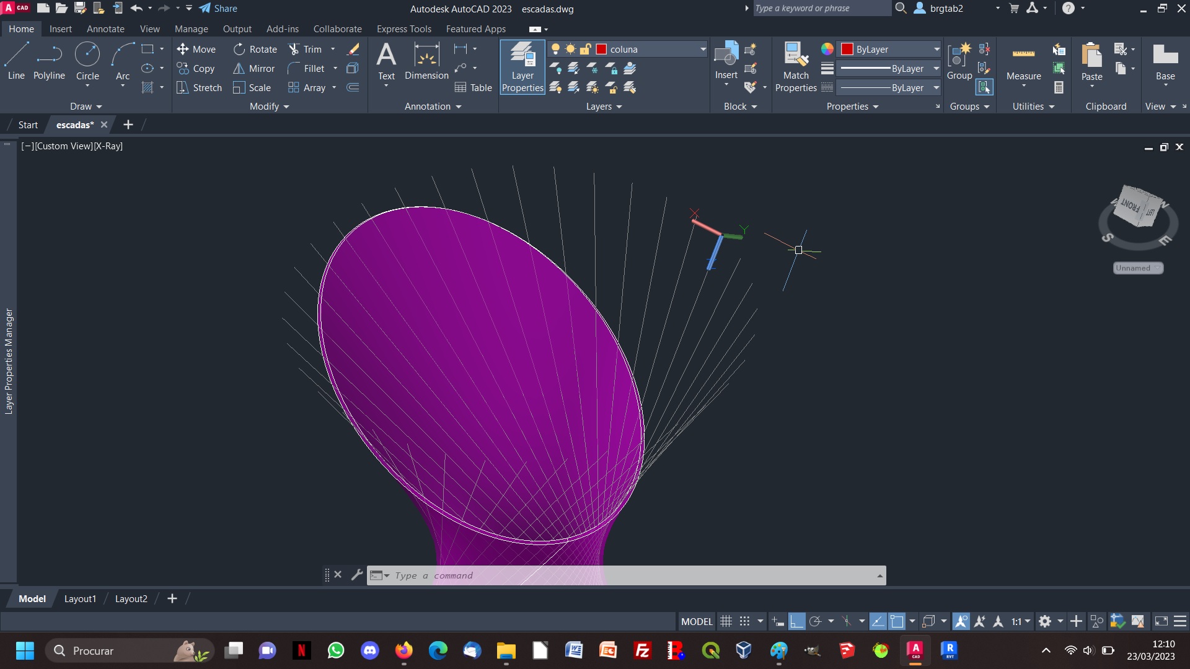Viewport: 1190px width, 669px height.
Task: Expand the Layers panel
Action: point(604,106)
